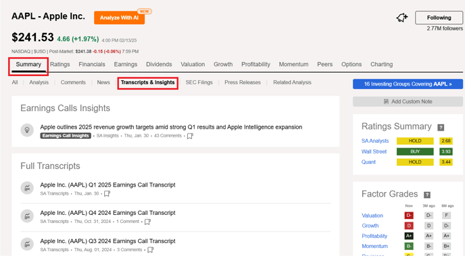This screenshot has height=260, width=465.
Task: Click red D- Valuation grade now
Action: (409, 216)
